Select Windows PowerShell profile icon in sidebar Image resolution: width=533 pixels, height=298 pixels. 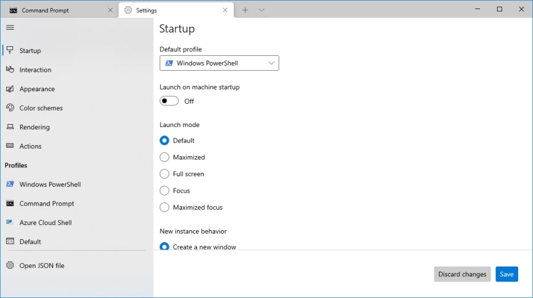coord(10,184)
